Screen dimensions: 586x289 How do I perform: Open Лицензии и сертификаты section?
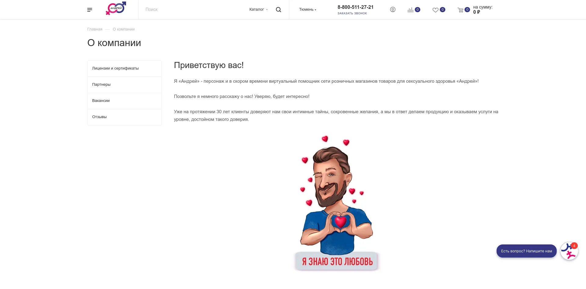(x=125, y=68)
